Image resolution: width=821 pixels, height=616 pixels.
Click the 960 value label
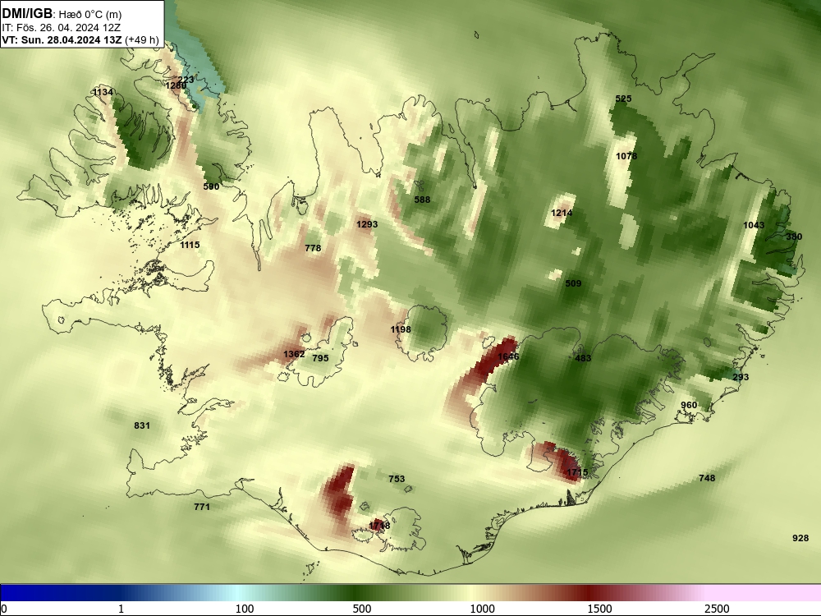[689, 405]
